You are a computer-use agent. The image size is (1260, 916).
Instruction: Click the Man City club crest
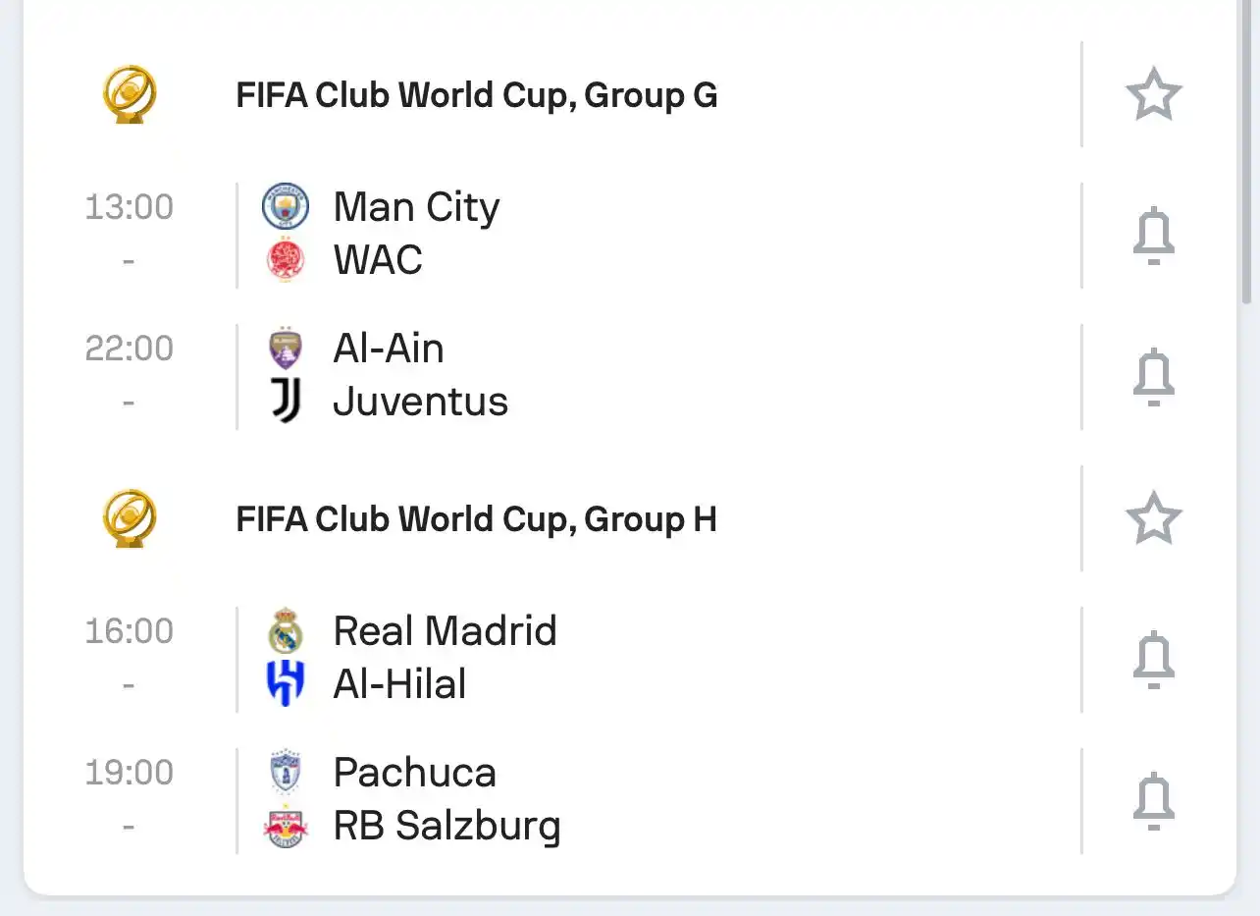click(286, 207)
